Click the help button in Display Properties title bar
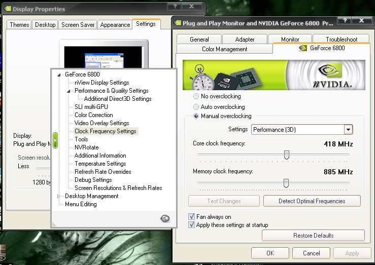This screenshot has width=375, height=265. (x=175, y=6)
